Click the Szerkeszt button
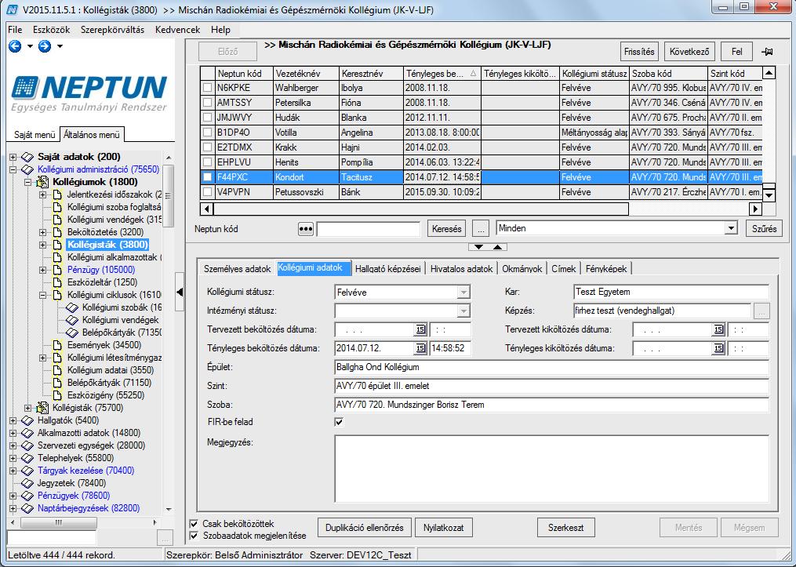The width and height of the screenshot is (796, 567). [565, 528]
